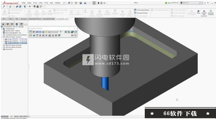Open the Technology Database
The image size is (216, 119).
coord(142,10)
